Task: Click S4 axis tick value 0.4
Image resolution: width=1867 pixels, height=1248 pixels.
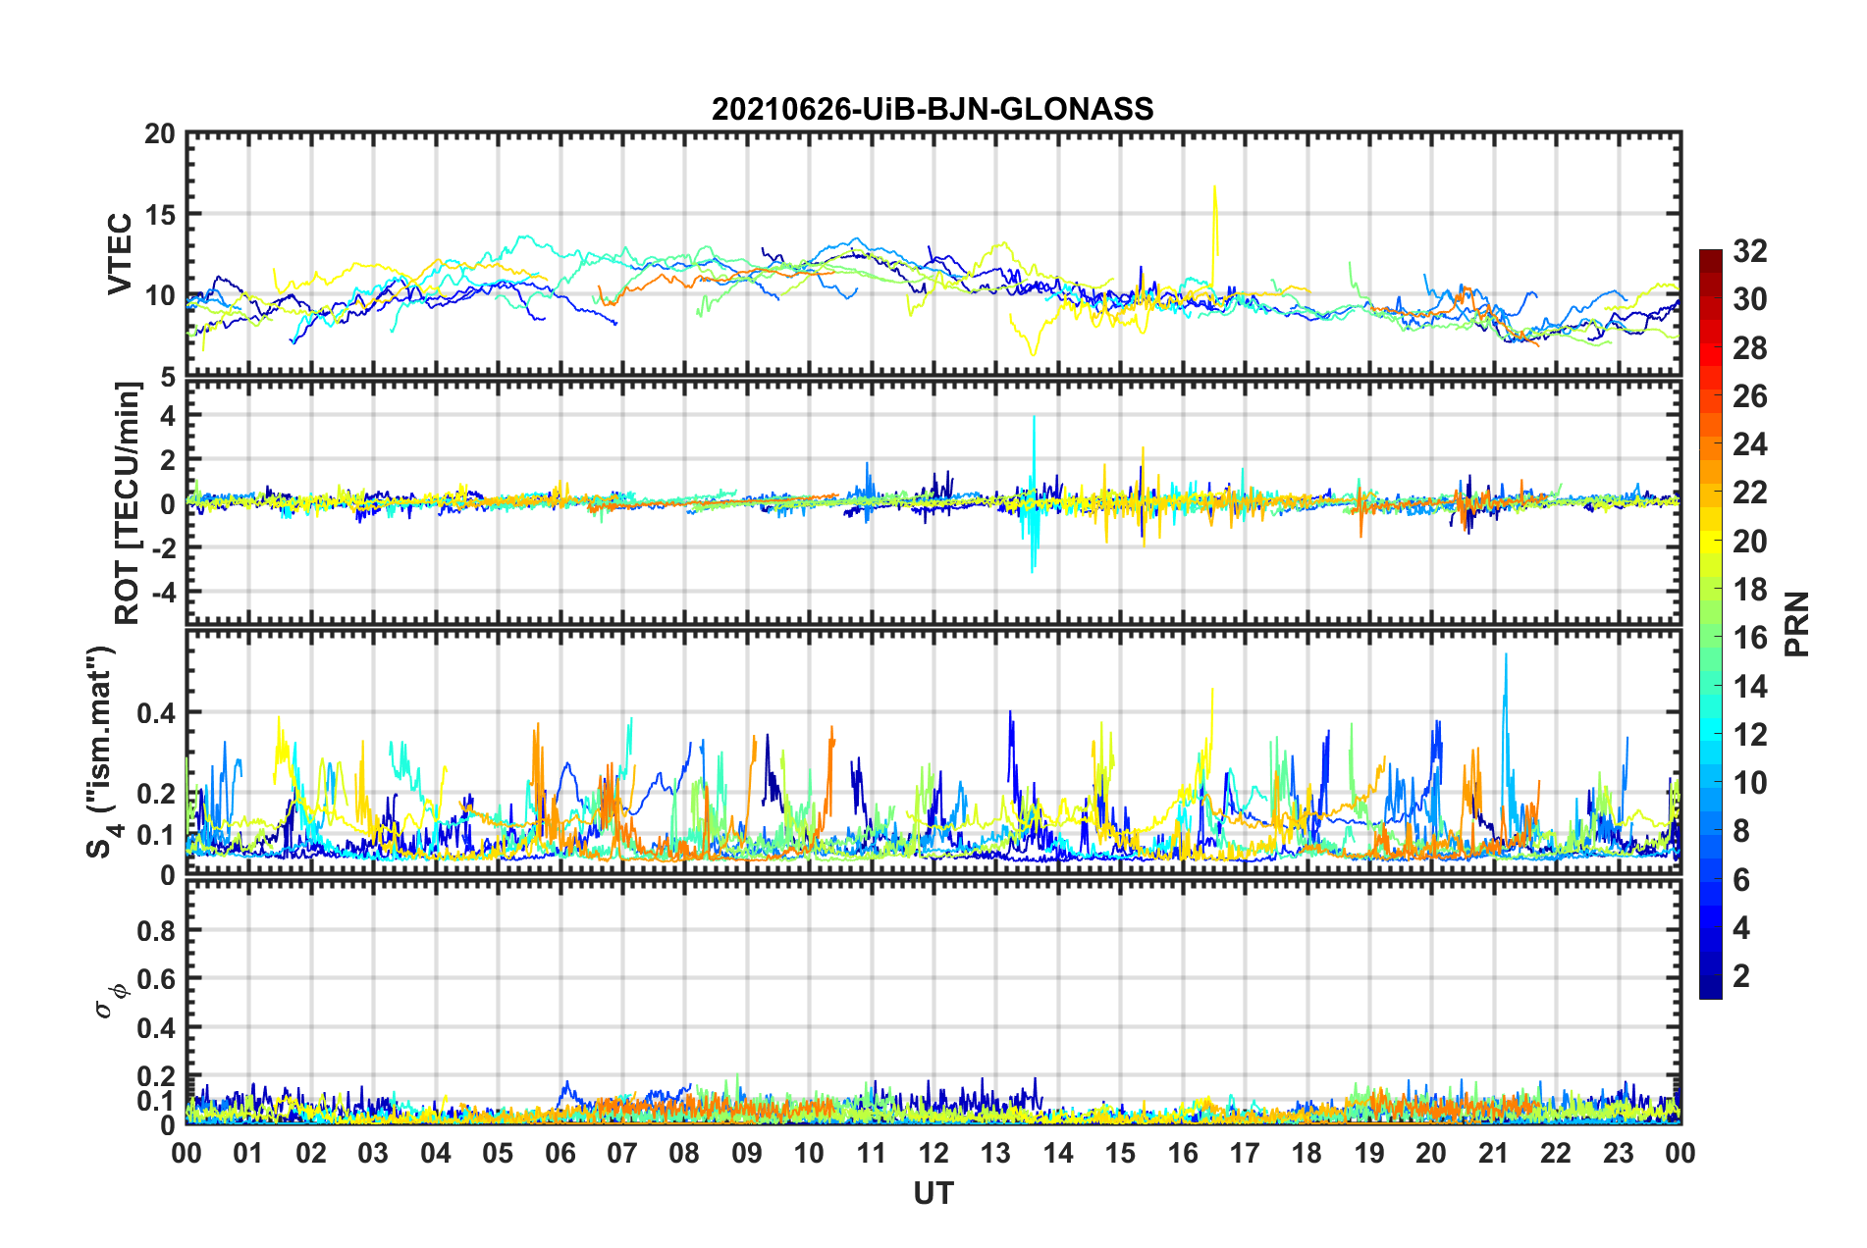Action: (x=156, y=712)
